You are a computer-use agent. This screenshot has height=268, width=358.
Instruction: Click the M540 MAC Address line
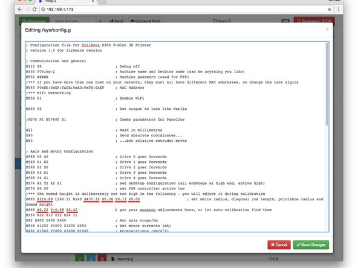point(85,88)
